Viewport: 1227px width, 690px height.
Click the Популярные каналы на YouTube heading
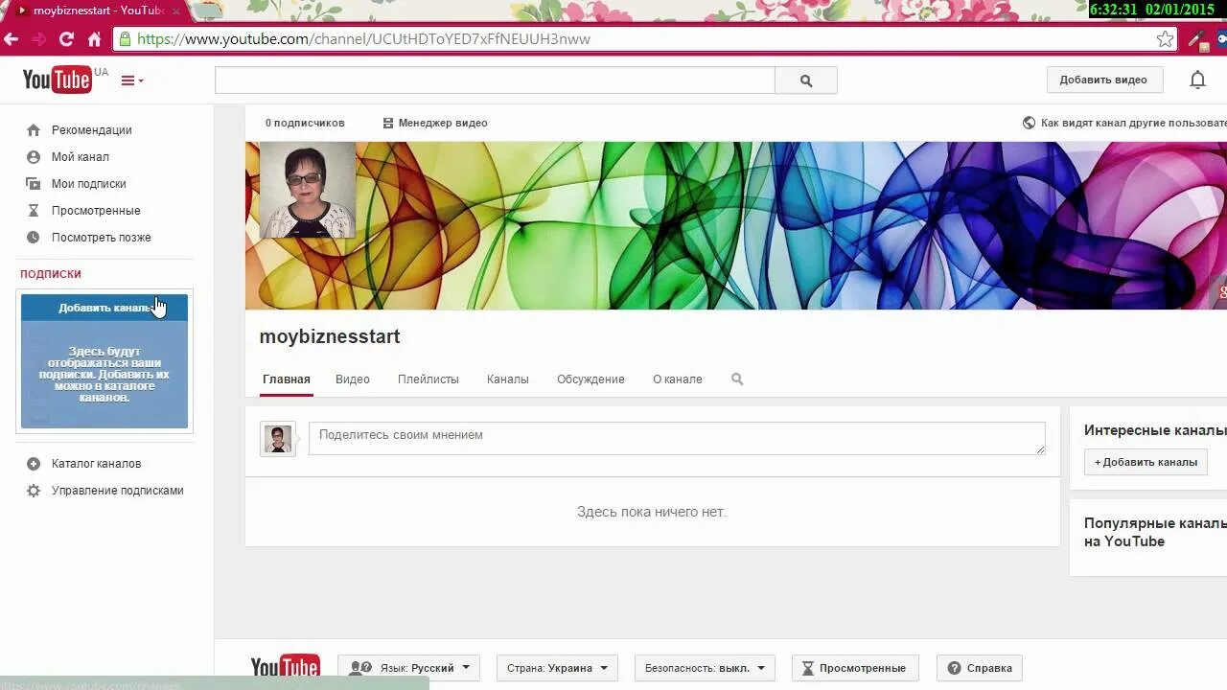pos(1155,532)
